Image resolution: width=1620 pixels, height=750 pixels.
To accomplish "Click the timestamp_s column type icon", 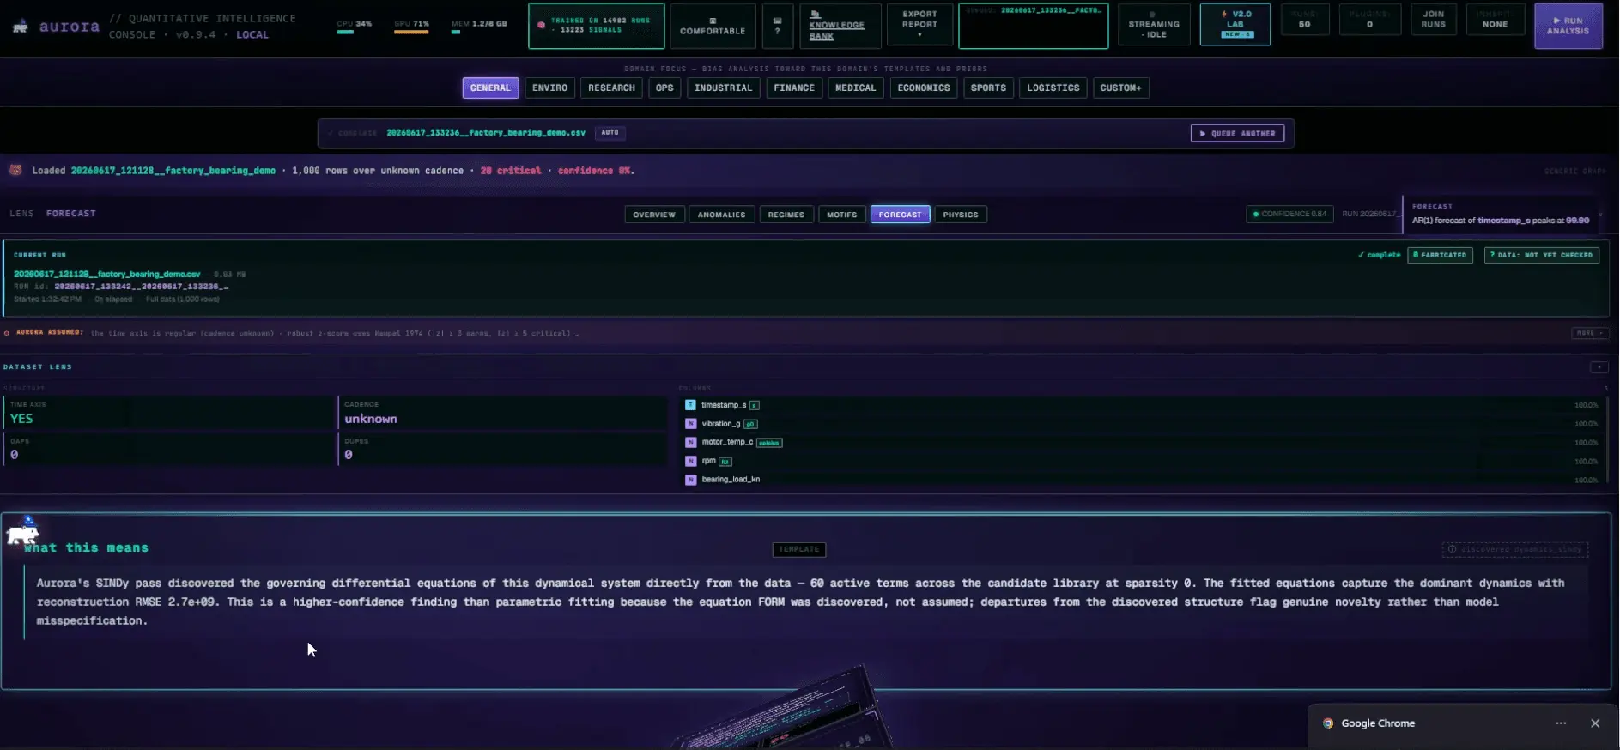I will point(690,405).
